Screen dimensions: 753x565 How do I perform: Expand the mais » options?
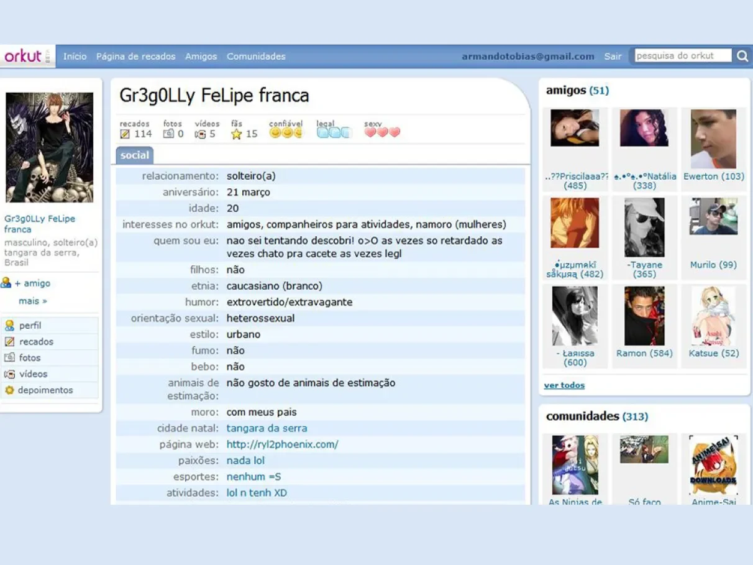(x=33, y=301)
